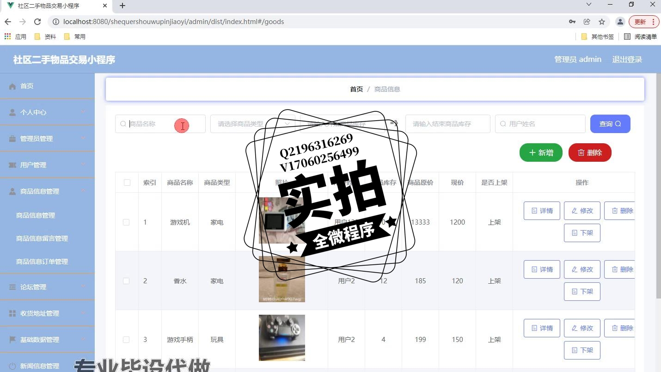Viewport: 661px width, 372px height.
Task: Click the share page icon in address bar
Action: coord(587,22)
